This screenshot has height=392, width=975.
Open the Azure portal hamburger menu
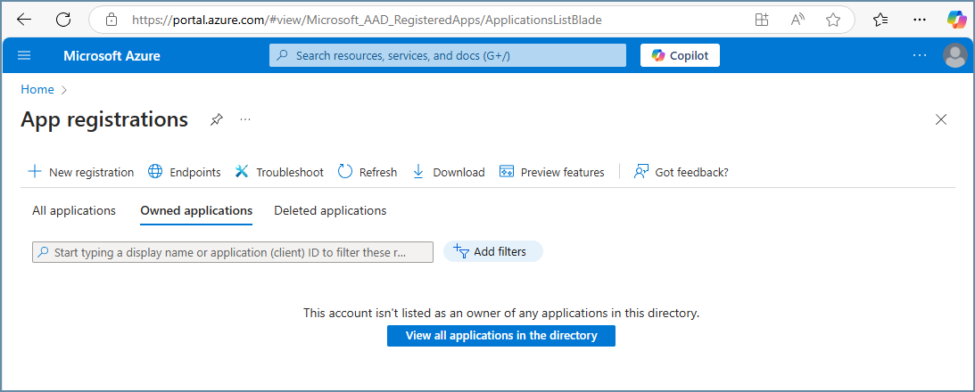pyautogui.click(x=24, y=55)
